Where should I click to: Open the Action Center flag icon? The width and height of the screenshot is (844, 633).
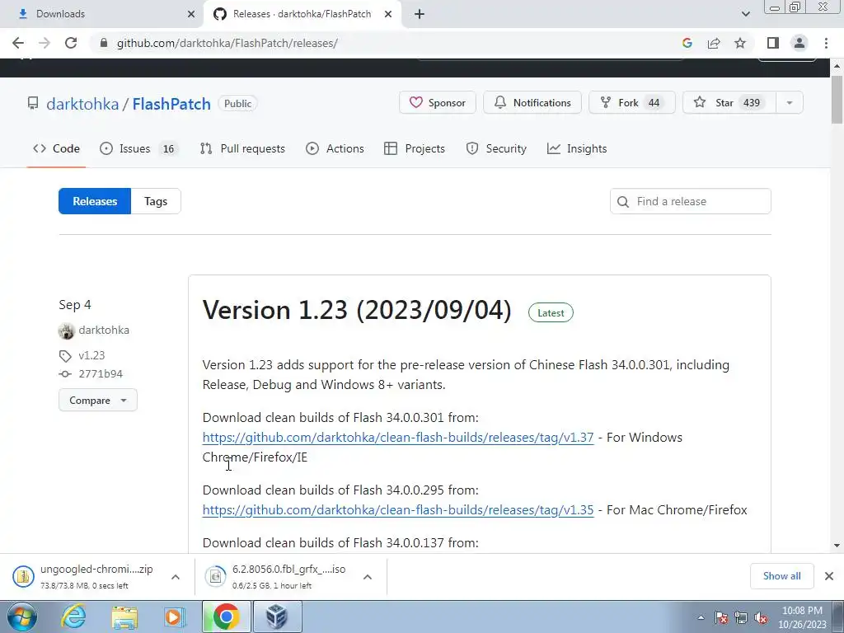coord(721,618)
